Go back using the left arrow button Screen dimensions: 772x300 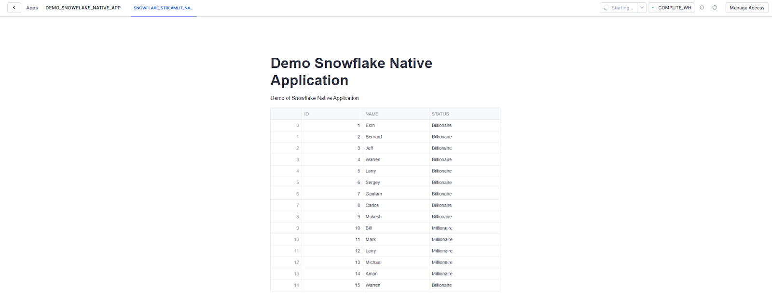point(14,8)
